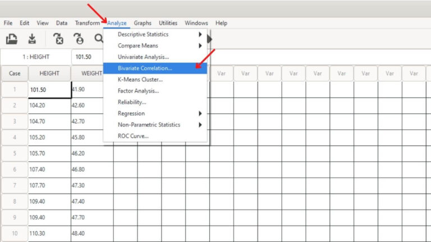This screenshot has width=431, height=242.
Task: Select HEIGHT cell containing 107.40
Action: 49,169
